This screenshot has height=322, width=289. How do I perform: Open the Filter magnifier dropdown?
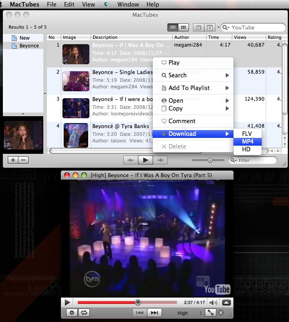[233, 160]
